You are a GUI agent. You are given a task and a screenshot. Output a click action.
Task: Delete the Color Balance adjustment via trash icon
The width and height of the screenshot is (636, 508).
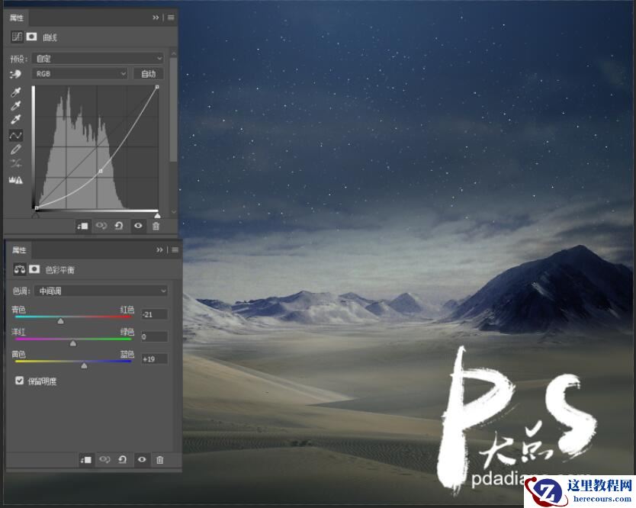(160, 460)
